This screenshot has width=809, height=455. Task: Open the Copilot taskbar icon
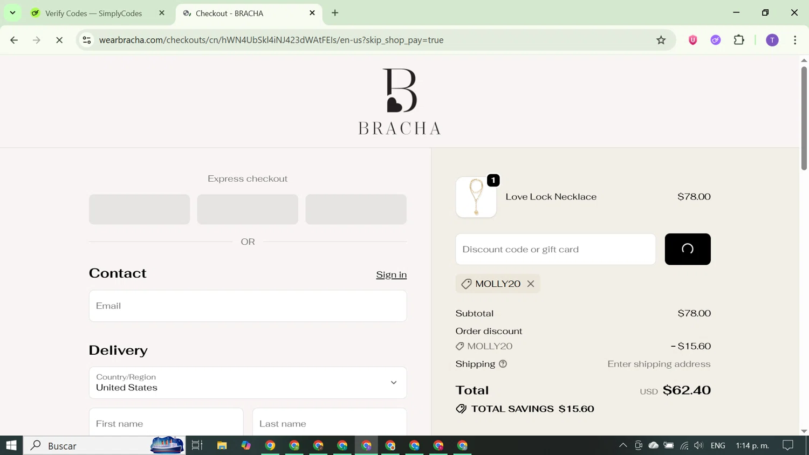246,445
